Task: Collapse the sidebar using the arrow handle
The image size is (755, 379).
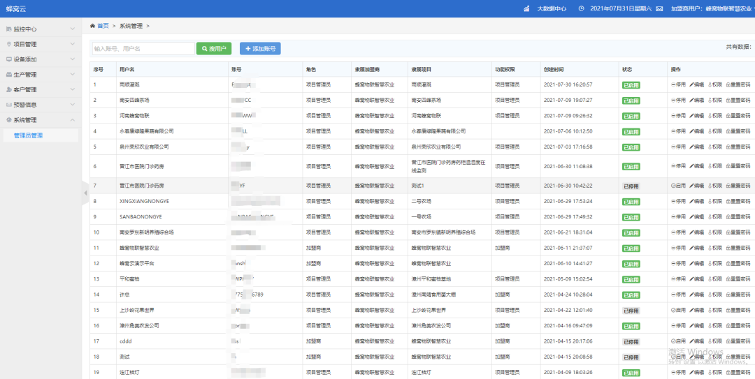Action: click(85, 193)
